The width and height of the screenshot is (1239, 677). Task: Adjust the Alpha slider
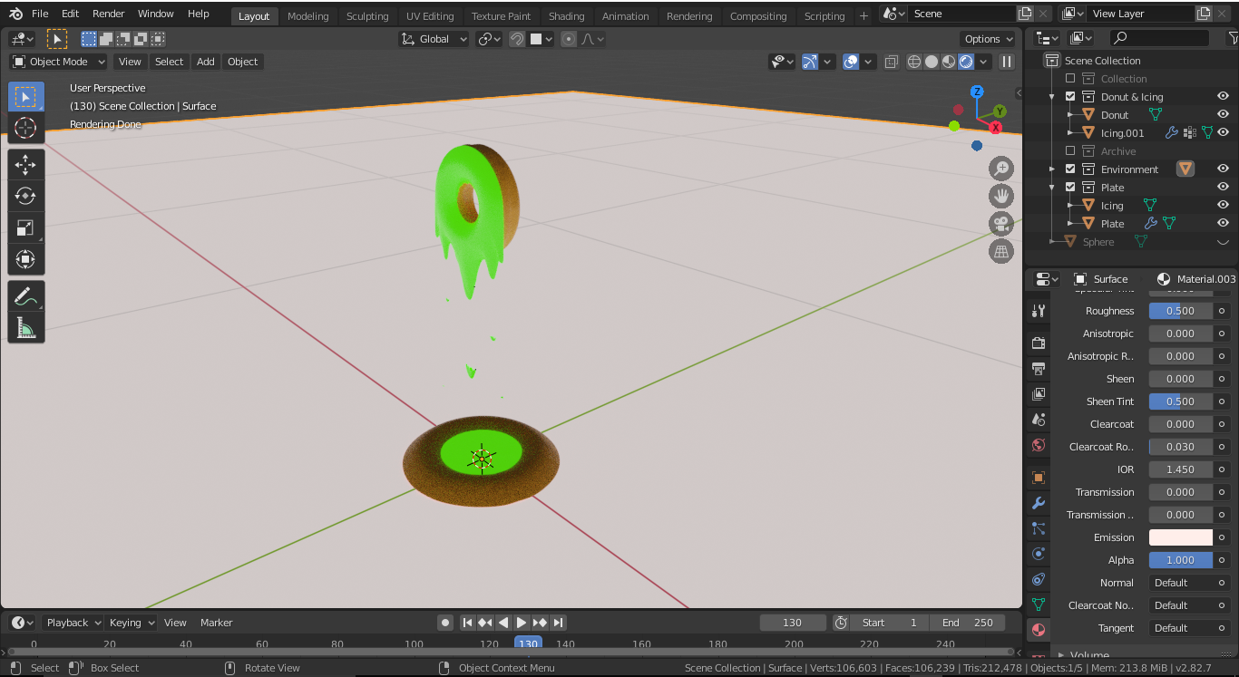(1181, 560)
